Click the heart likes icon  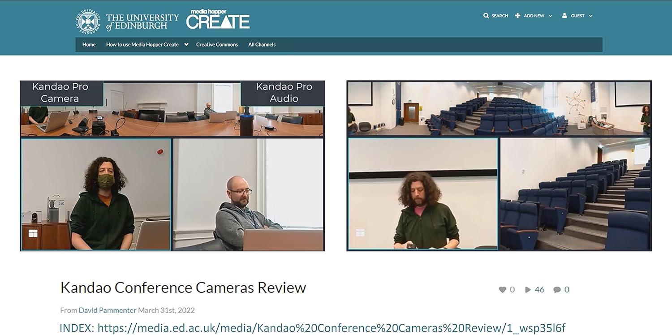click(x=503, y=290)
